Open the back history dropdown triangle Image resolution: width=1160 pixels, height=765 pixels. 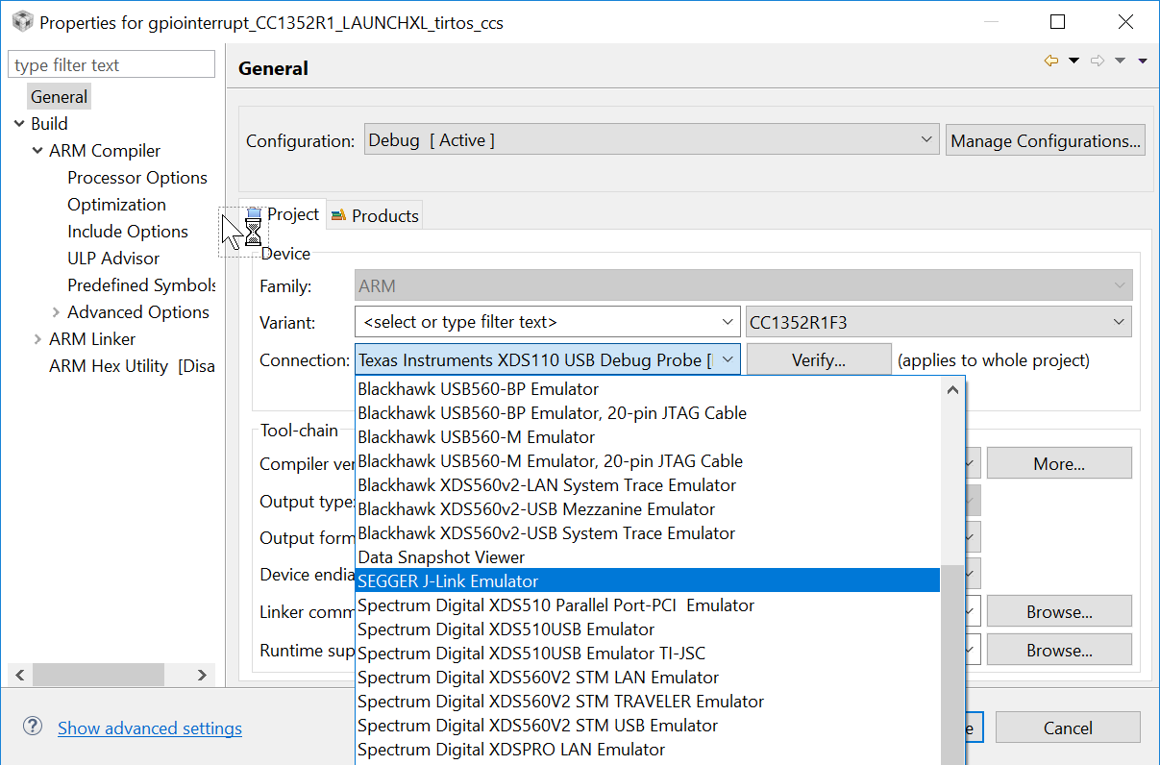(x=1074, y=60)
